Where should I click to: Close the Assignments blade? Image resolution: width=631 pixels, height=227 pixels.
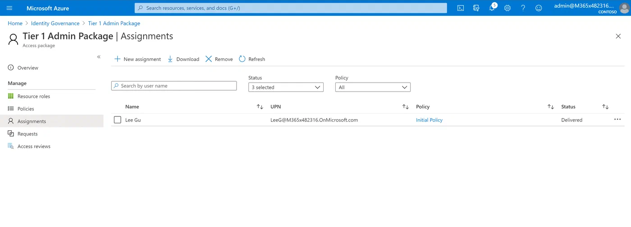click(618, 36)
